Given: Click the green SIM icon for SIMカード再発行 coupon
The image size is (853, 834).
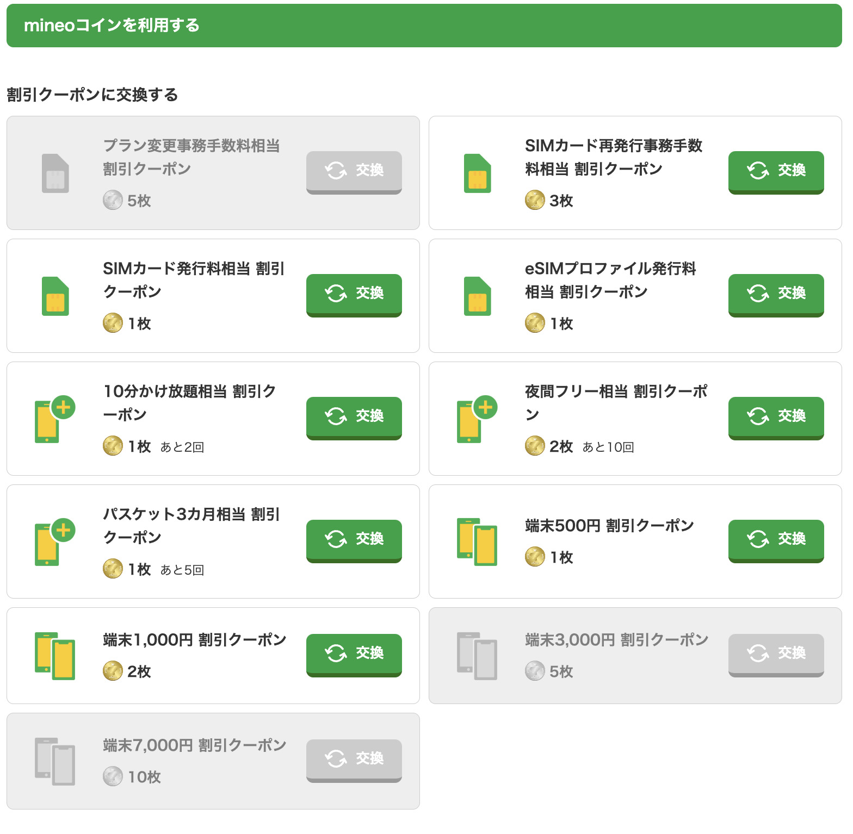Looking at the screenshot, I should 477,173.
